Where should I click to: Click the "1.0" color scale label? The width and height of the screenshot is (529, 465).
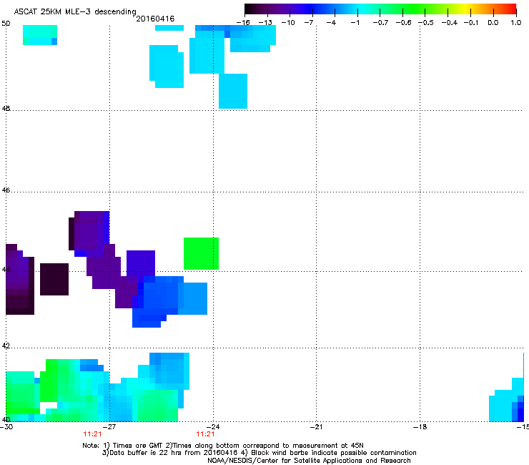point(516,23)
